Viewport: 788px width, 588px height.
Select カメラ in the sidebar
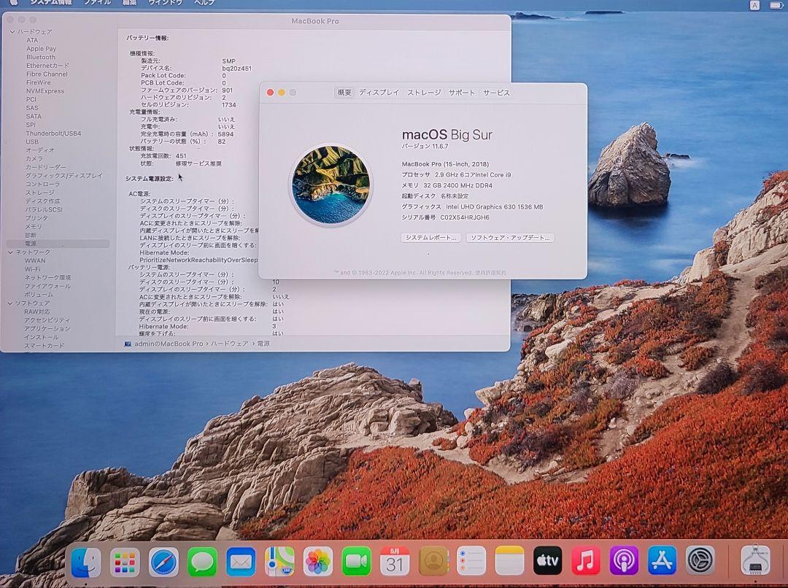[x=34, y=159]
